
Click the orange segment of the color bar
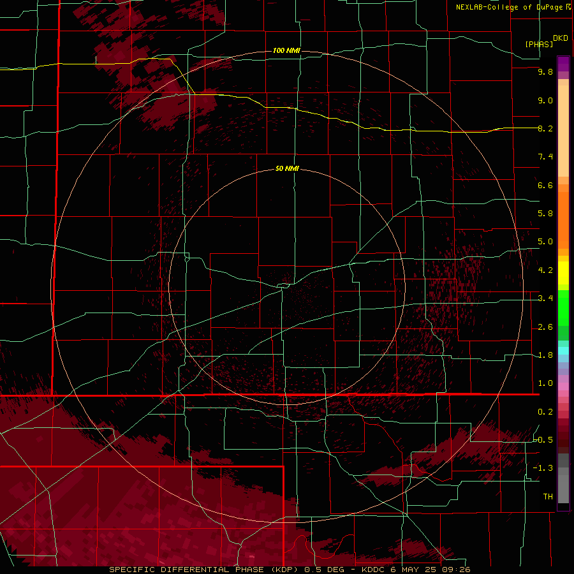[x=563, y=219]
